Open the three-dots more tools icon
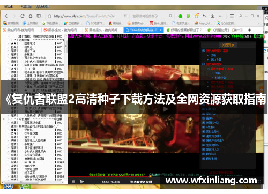Viewport: 268px width, 194px height. pos(221,16)
